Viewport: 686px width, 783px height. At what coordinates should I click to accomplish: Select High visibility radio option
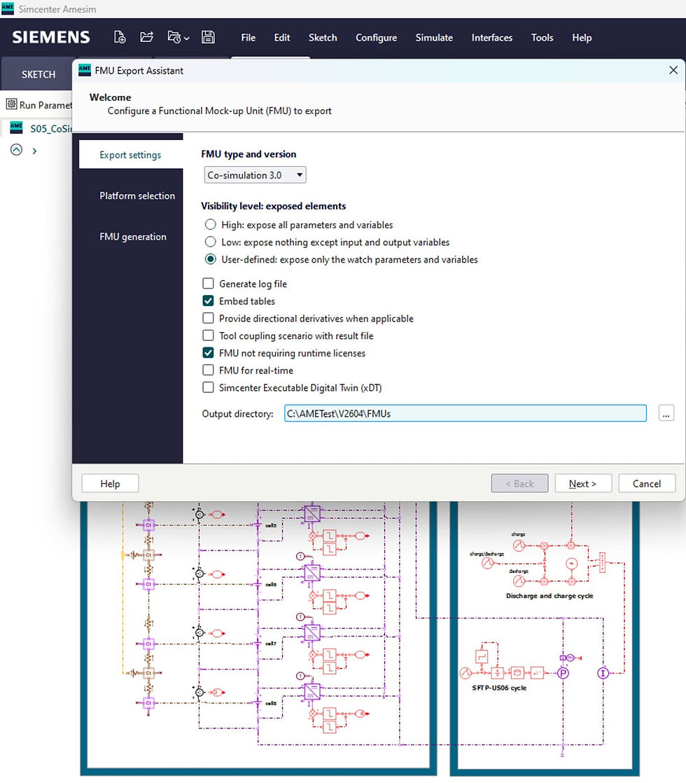(x=211, y=225)
